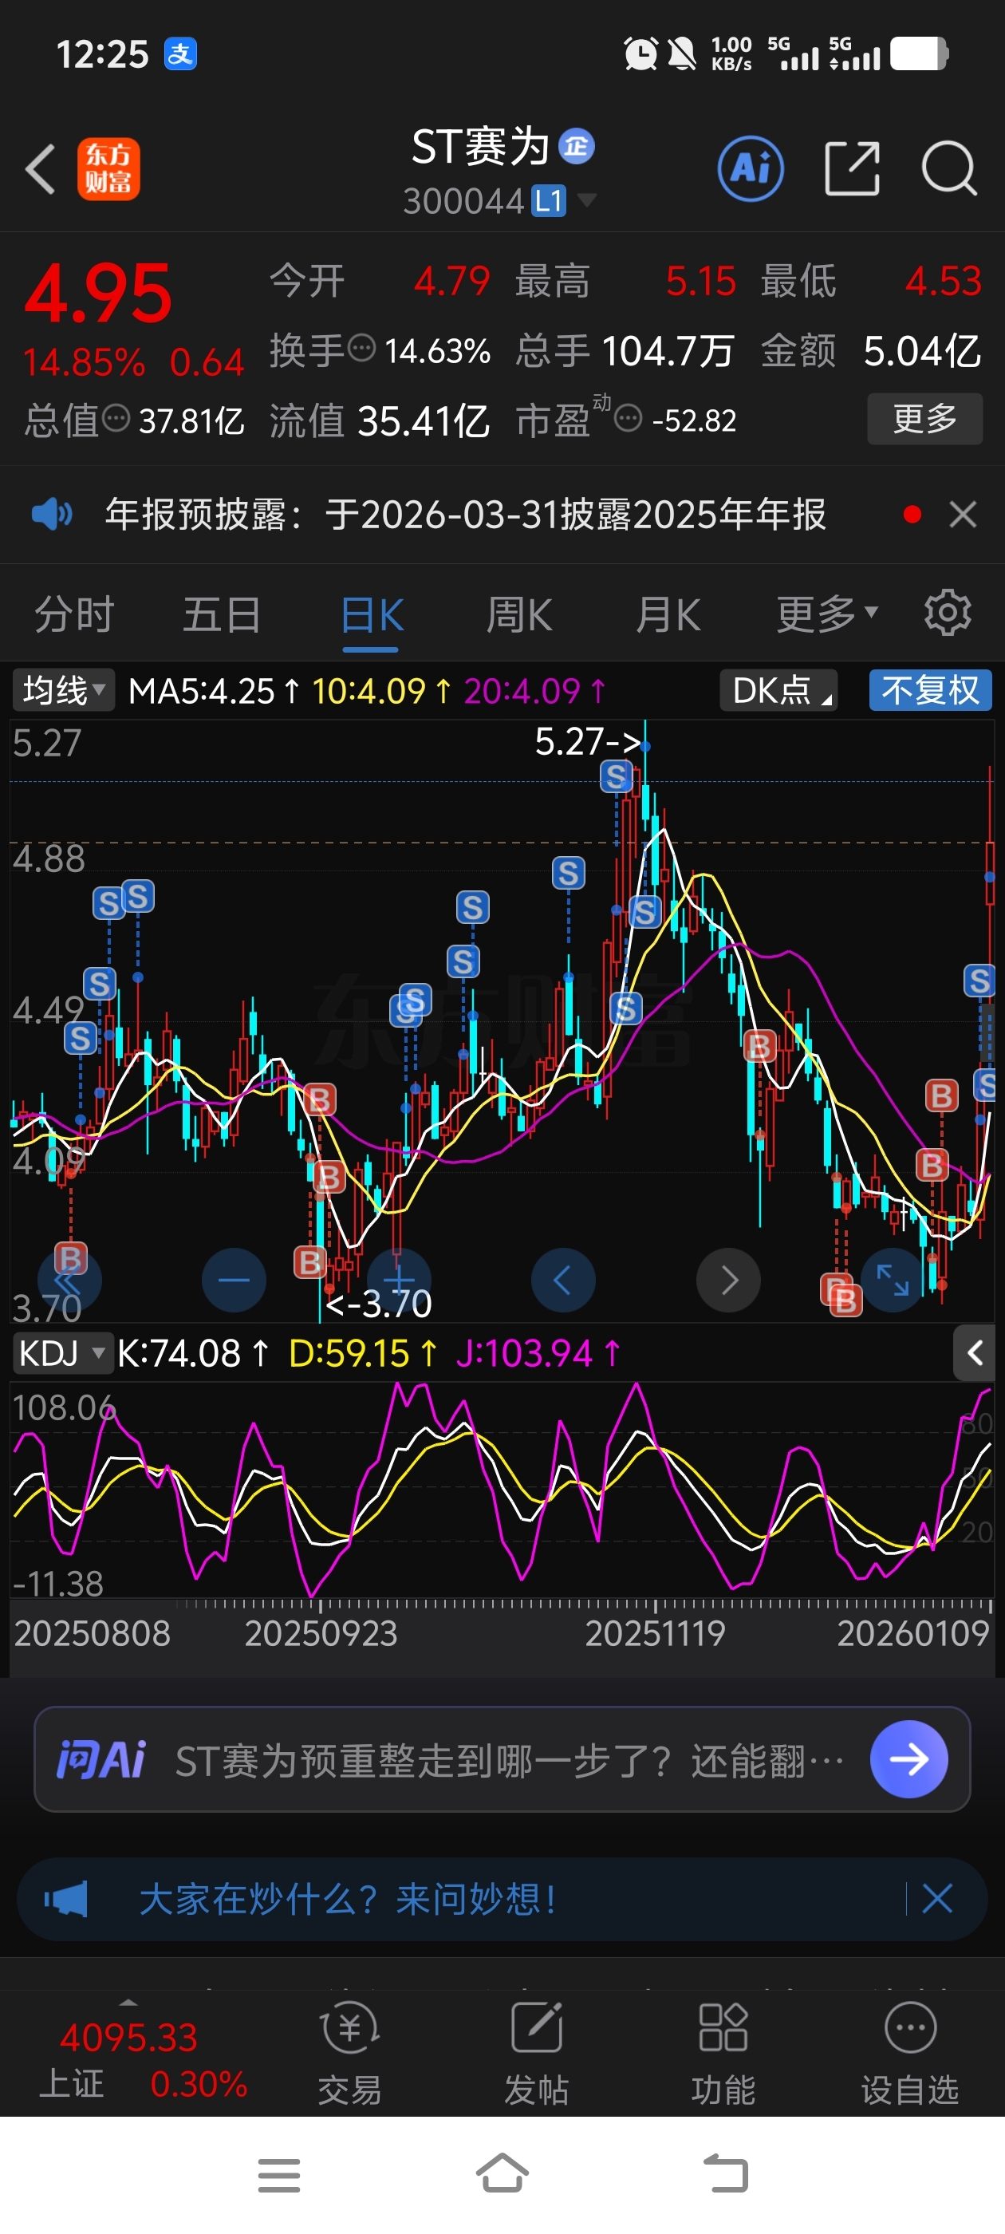1005x2234 pixels.
Task: Tap the 总值 info hint icon
Action: coord(116,419)
